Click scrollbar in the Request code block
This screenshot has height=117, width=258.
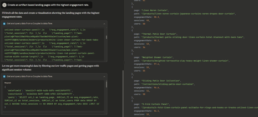[107, 84]
